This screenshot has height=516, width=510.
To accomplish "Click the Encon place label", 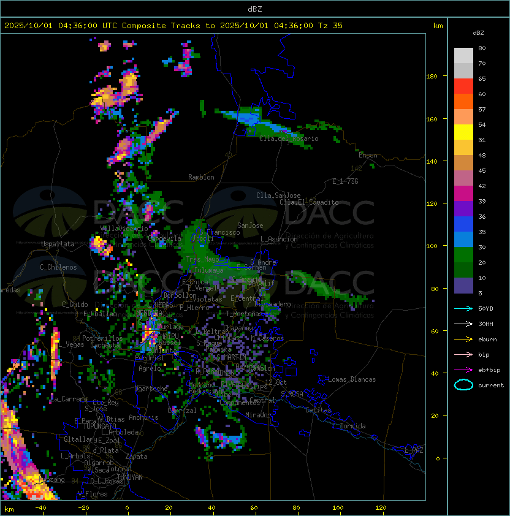I will coord(368,155).
